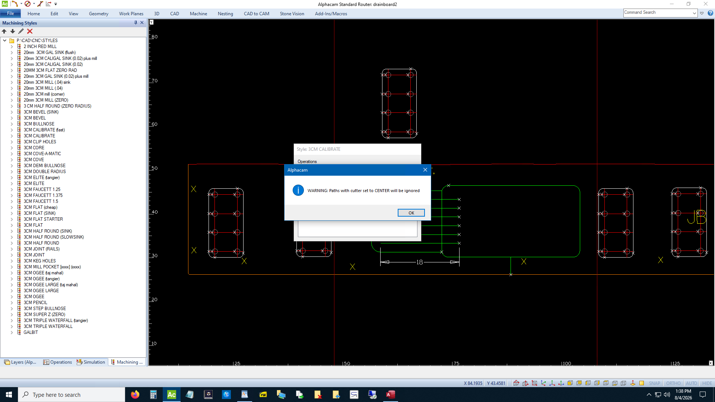Viewport: 715px width, 402px height.
Task: Switch to the Simulation panel tab
Action: pyautogui.click(x=91, y=362)
